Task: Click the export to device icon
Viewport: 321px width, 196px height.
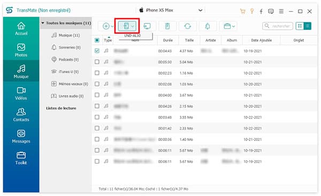Action: (126, 26)
